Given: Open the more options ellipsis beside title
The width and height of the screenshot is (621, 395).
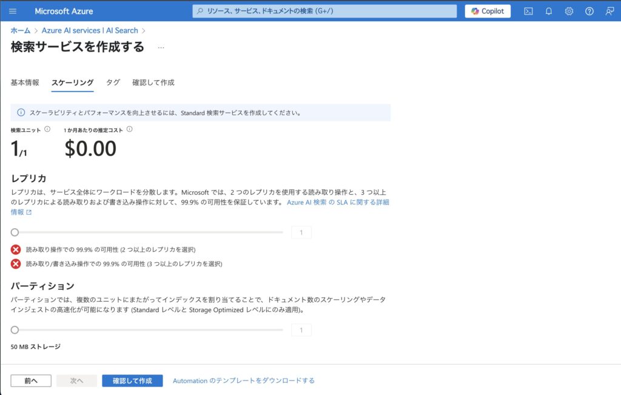Looking at the screenshot, I should point(161,47).
